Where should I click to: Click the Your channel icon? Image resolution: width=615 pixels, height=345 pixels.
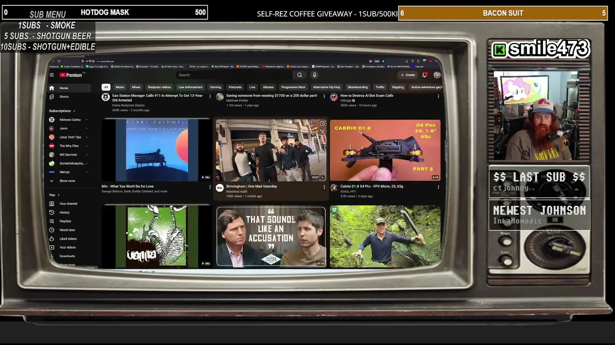pyautogui.click(x=51, y=204)
